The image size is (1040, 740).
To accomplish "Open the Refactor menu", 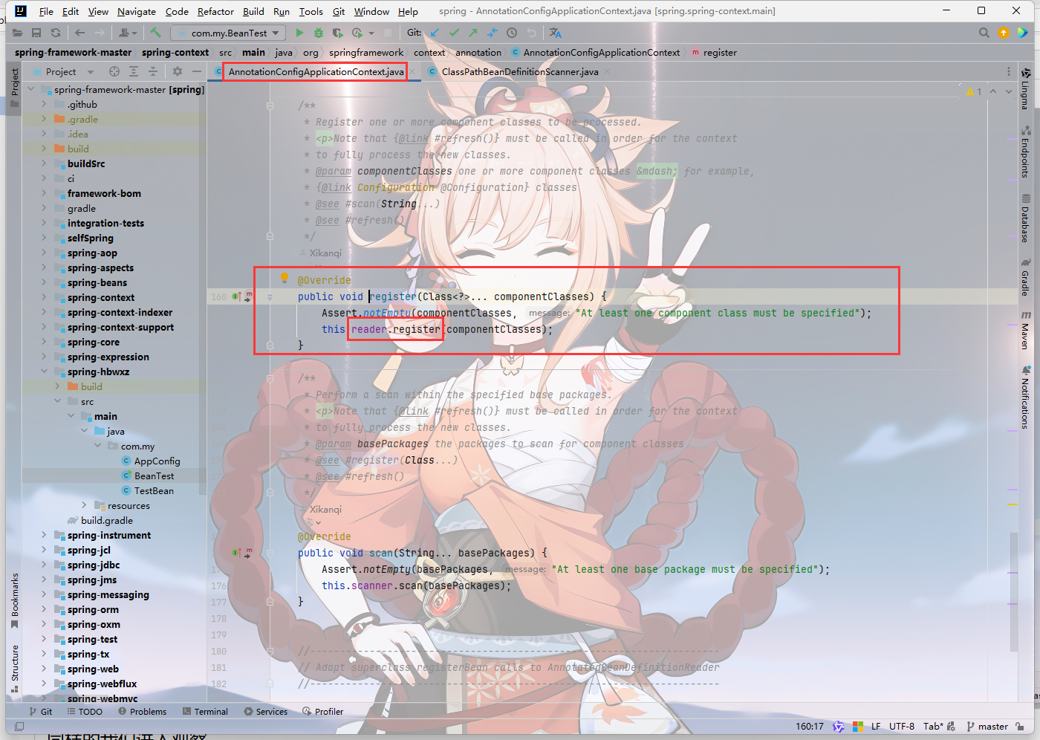I will click(x=215, y=11).
